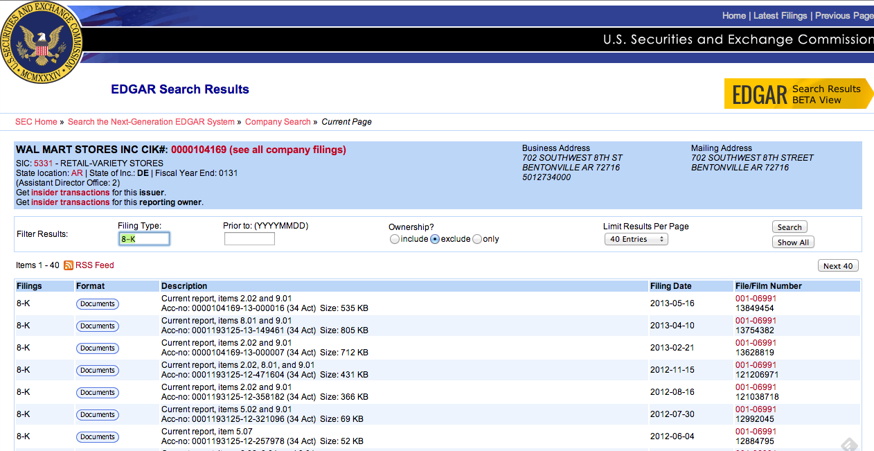This screenshot has height=451, width=874.
Task: Open the AR state location link
Action: [x=77, y=173]
